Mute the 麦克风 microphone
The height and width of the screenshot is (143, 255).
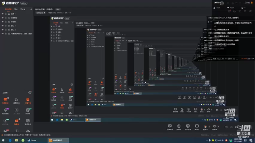point(205,127)
